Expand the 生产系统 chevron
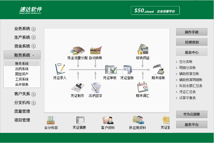 (33, 37)
